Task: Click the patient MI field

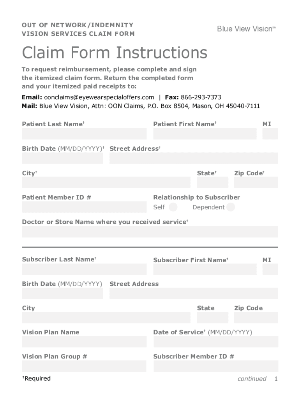Action: [270, 134]
